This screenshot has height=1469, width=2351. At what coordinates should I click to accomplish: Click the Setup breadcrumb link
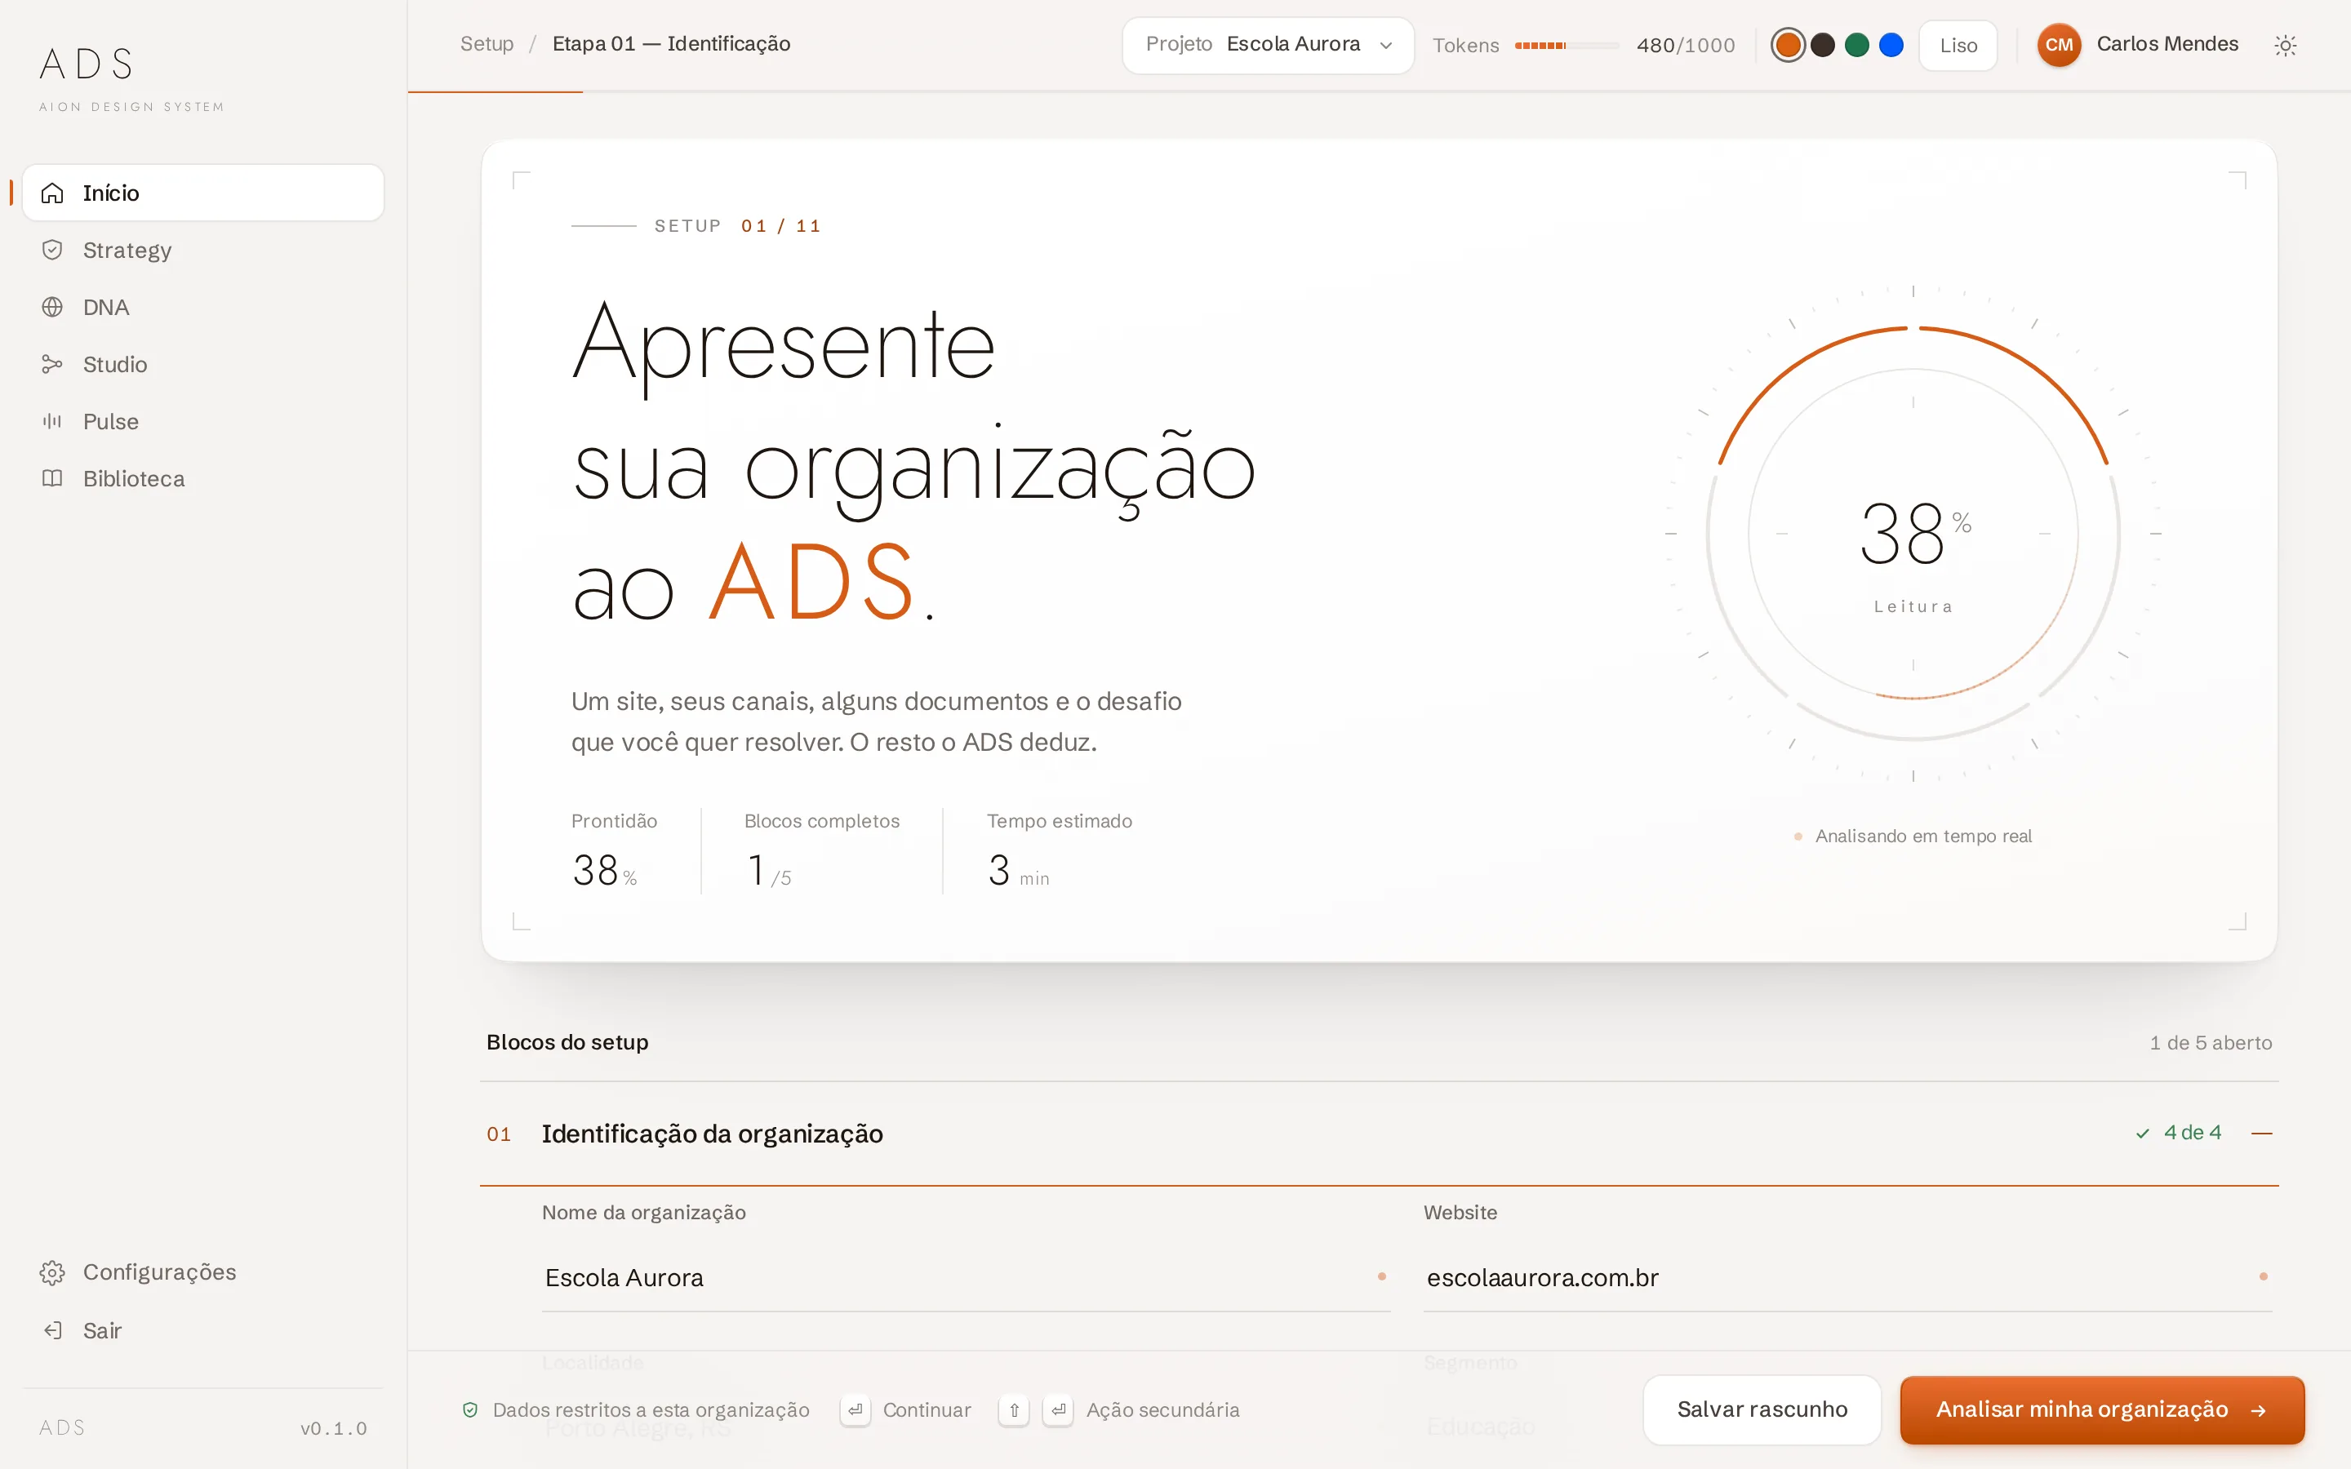click(x=487, y=44)
